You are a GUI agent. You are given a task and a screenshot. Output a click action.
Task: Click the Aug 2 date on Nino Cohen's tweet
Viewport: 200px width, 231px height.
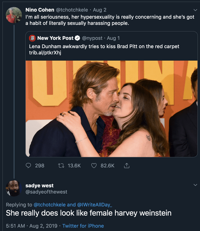point(100,10)
